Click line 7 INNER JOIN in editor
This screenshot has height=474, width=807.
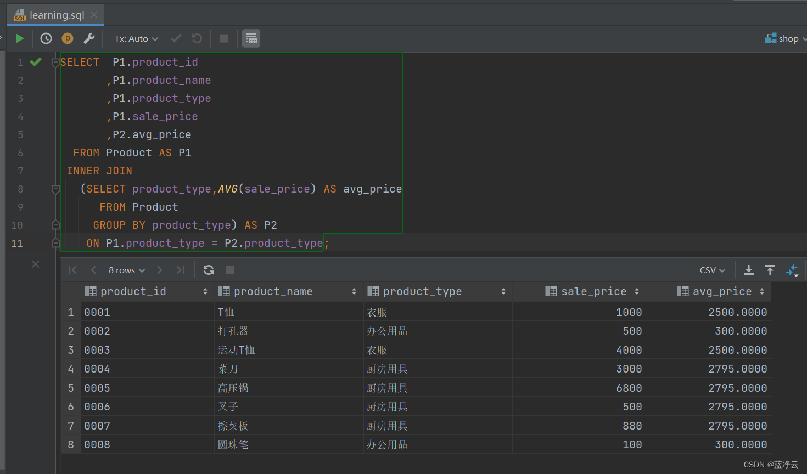99,171
